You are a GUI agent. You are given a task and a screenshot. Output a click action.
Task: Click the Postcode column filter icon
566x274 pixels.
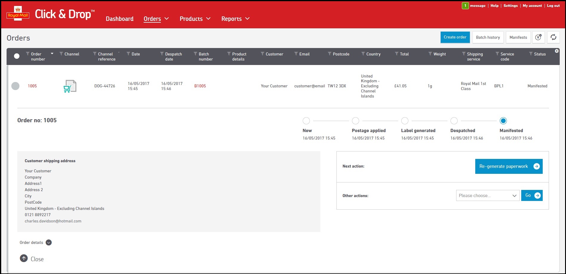click(x=330, y=54)
